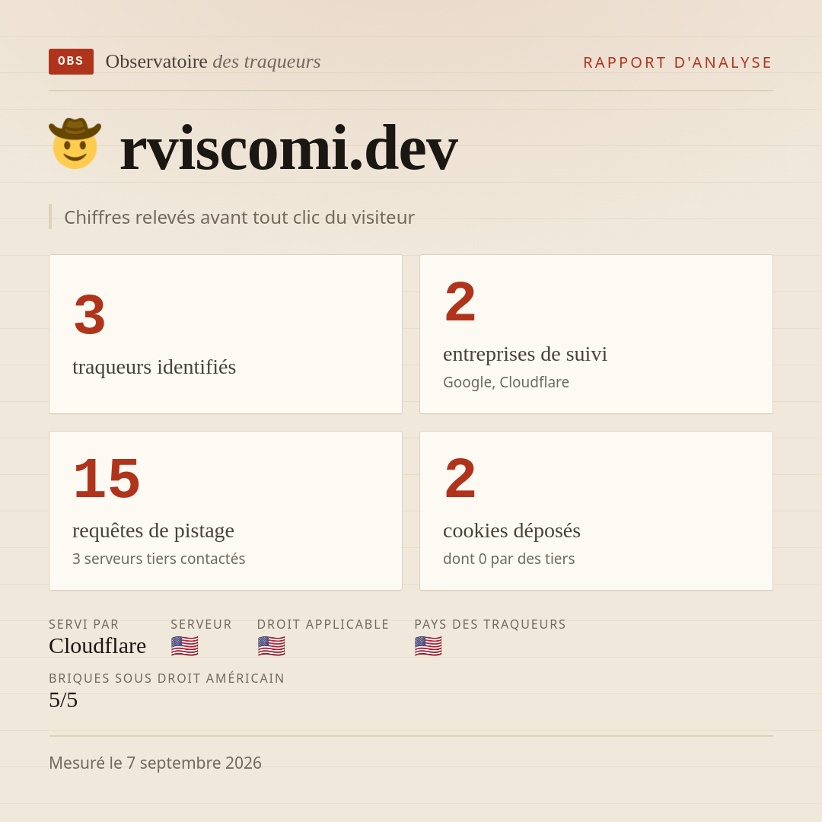This screenshot has width=822, height=822.
Task: Click 'dont 0 par des tiers' note
Action: click(x=509, y=559)
